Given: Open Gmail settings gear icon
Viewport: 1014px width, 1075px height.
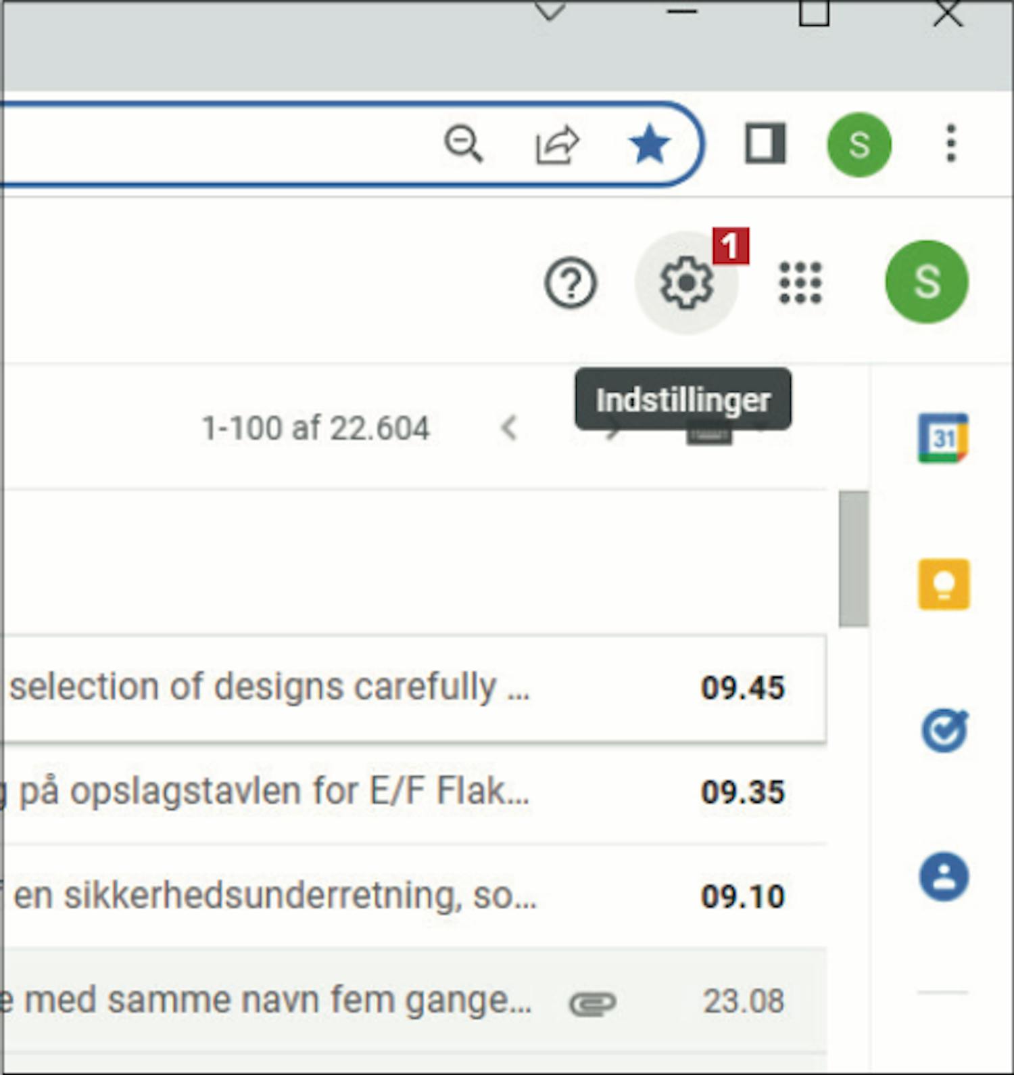Looking at the screenshot, I should 686,283.
